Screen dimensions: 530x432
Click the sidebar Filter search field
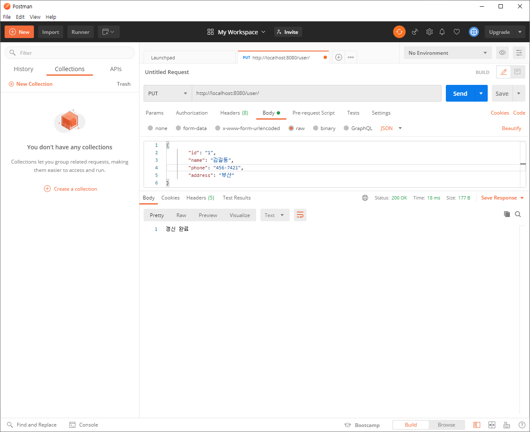(x=70, y=53)
